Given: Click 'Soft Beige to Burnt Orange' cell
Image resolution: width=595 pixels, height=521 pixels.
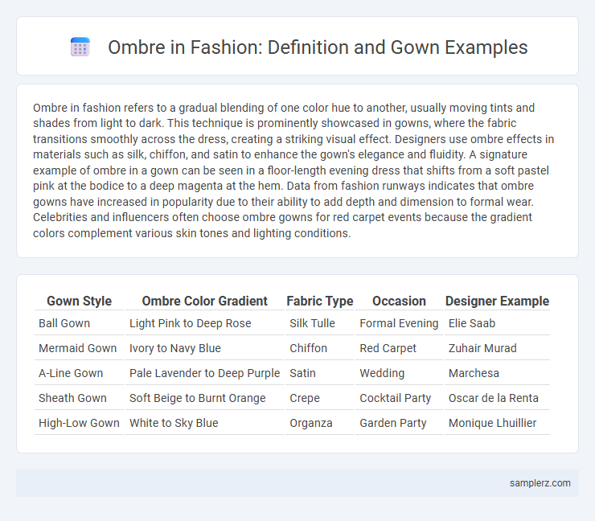Looking at the screenshot, I should point(204,398).
